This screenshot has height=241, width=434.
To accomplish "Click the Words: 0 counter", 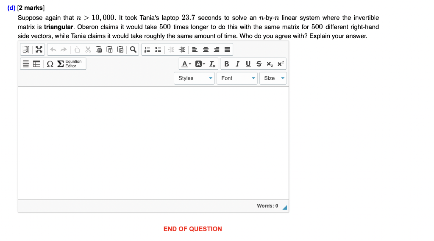I will (x=267, y=206).
